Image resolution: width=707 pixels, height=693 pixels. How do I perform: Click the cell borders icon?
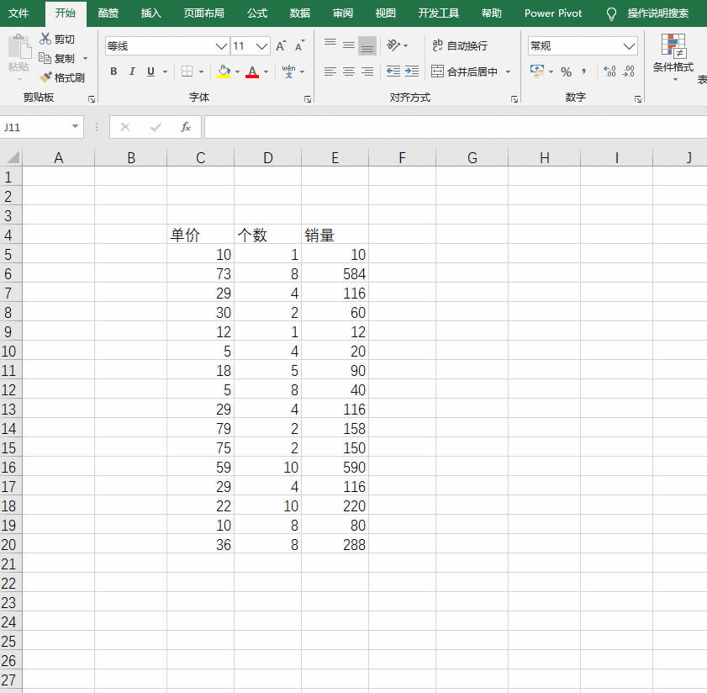(187, 71)
